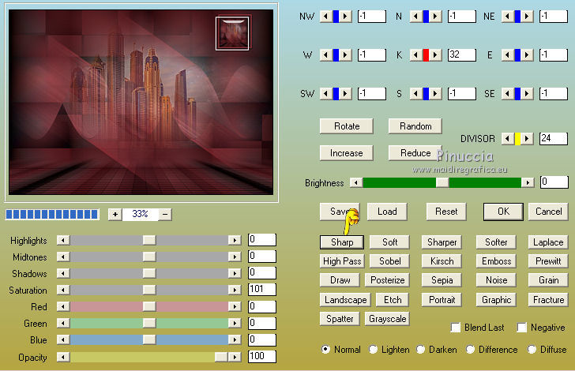
Task: Click the Rotate button
Action: coord(347,126)
